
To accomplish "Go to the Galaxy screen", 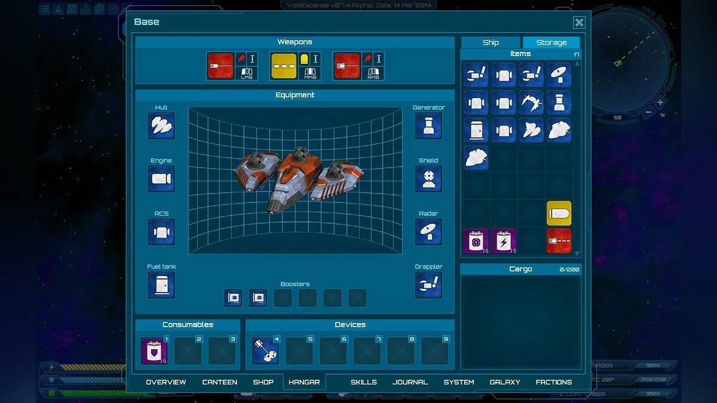I will pyautogui.click(x=505, y=382).
